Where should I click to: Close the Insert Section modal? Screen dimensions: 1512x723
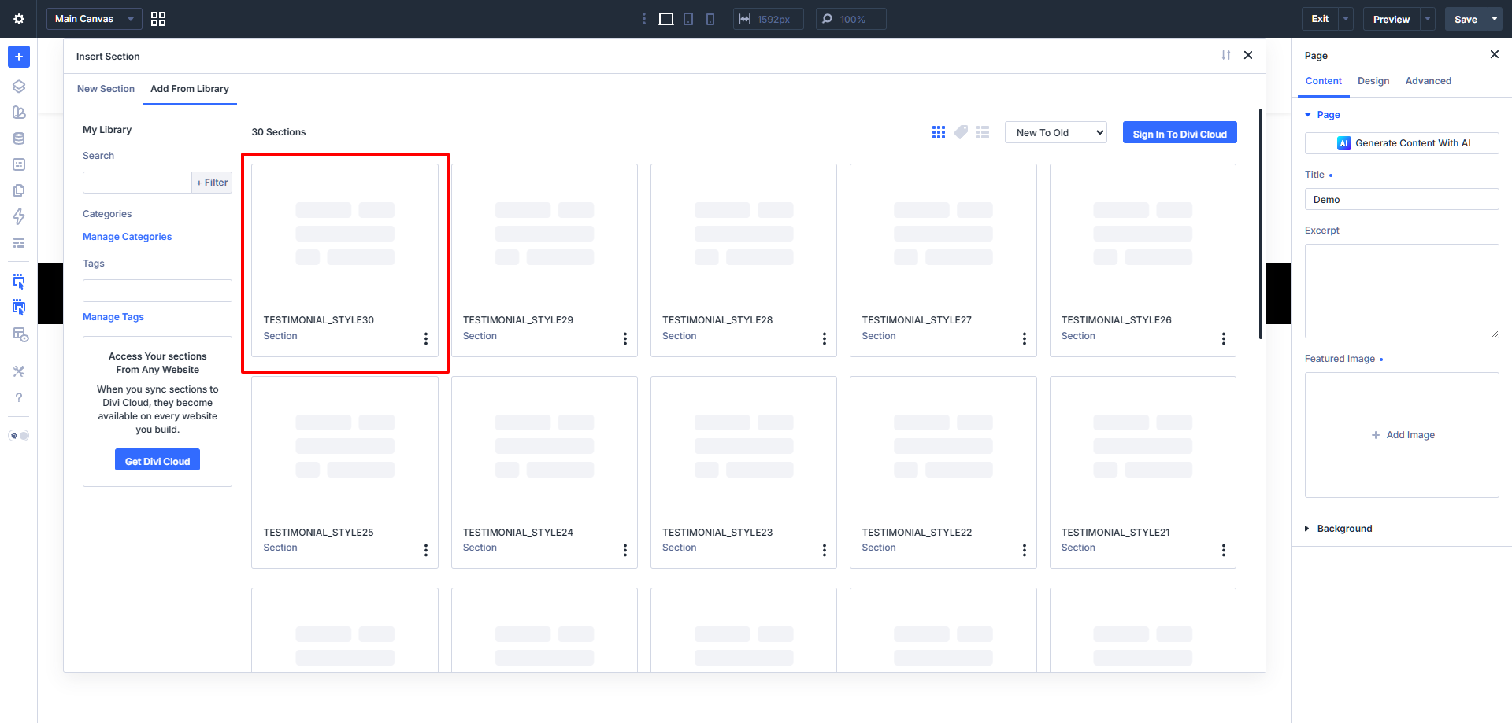1248,55
